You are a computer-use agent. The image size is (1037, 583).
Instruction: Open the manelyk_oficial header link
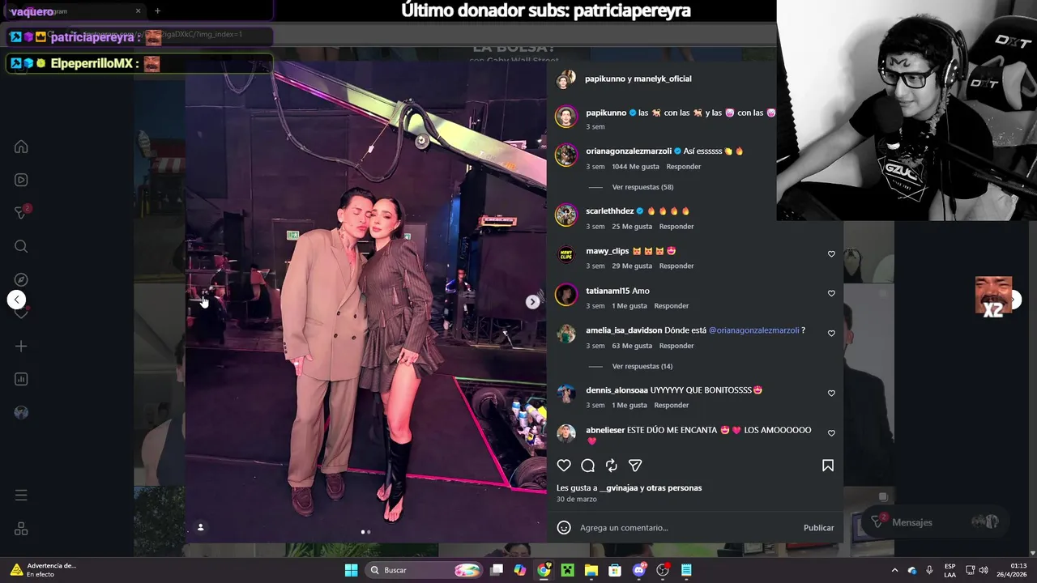pyautogui.click(x=664, y=79)
